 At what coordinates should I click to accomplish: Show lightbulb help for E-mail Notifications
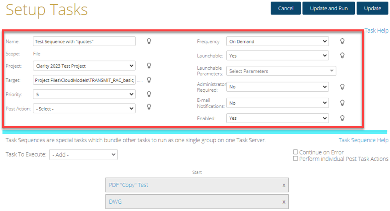click(342, 103)
